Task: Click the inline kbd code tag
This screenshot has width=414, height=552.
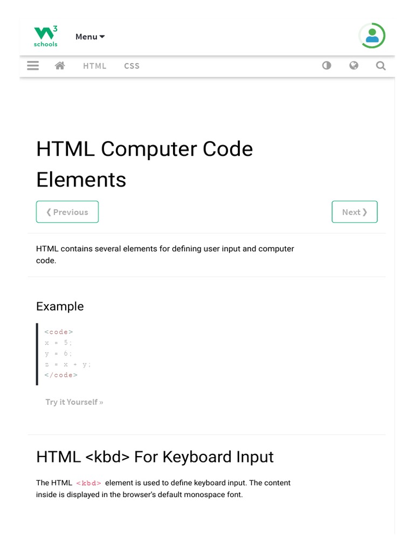Action: (x=89, y=483)
